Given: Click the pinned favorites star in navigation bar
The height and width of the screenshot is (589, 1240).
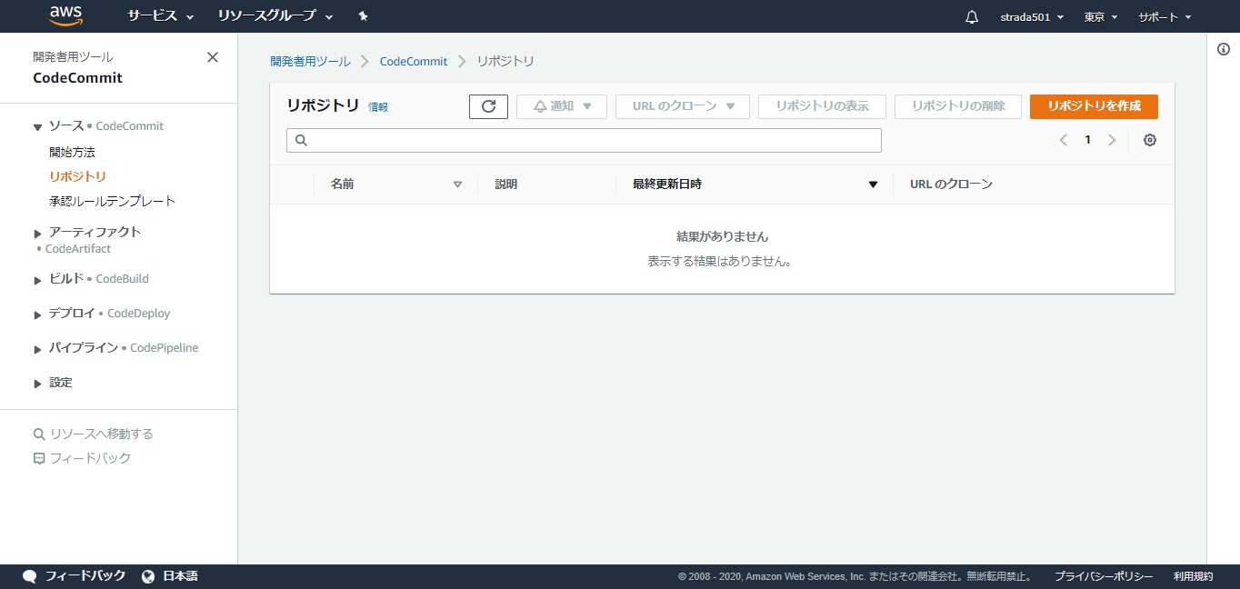Looking at the screenshot, I should point(362,15).
